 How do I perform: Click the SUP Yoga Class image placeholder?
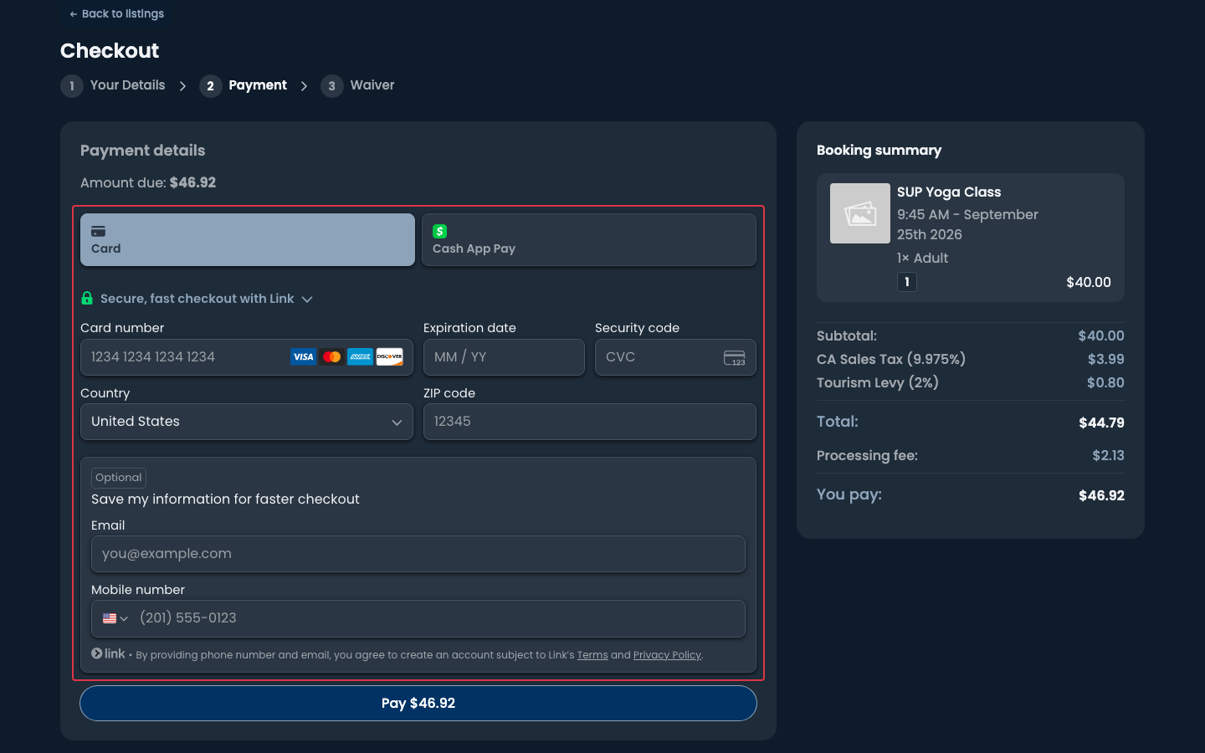click(x=860, y=213)
